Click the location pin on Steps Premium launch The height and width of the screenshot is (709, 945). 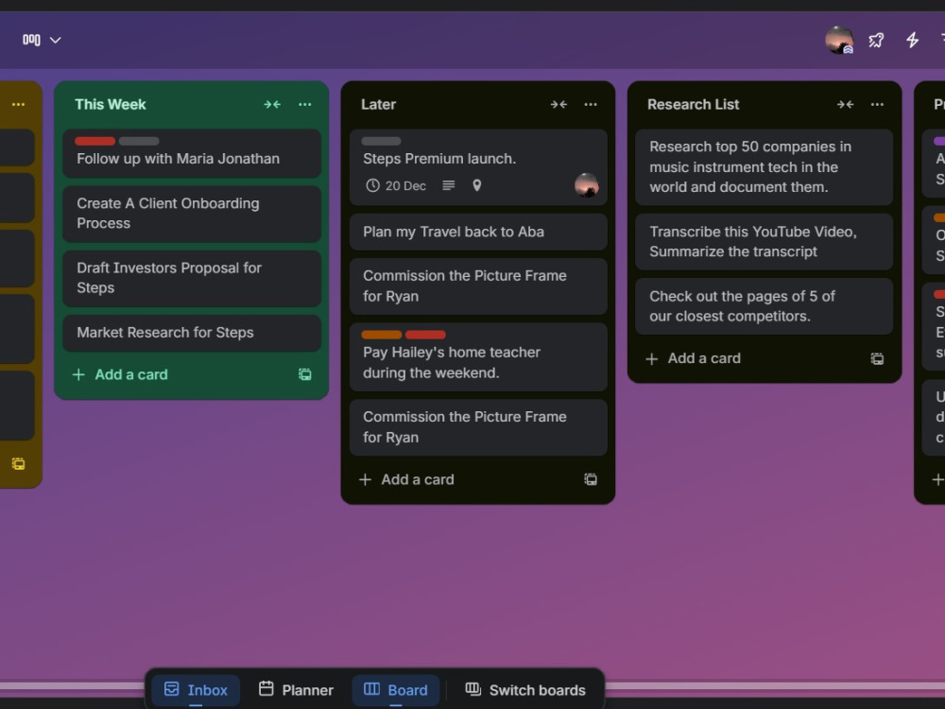pyautogui.click(x=476, y=185)
